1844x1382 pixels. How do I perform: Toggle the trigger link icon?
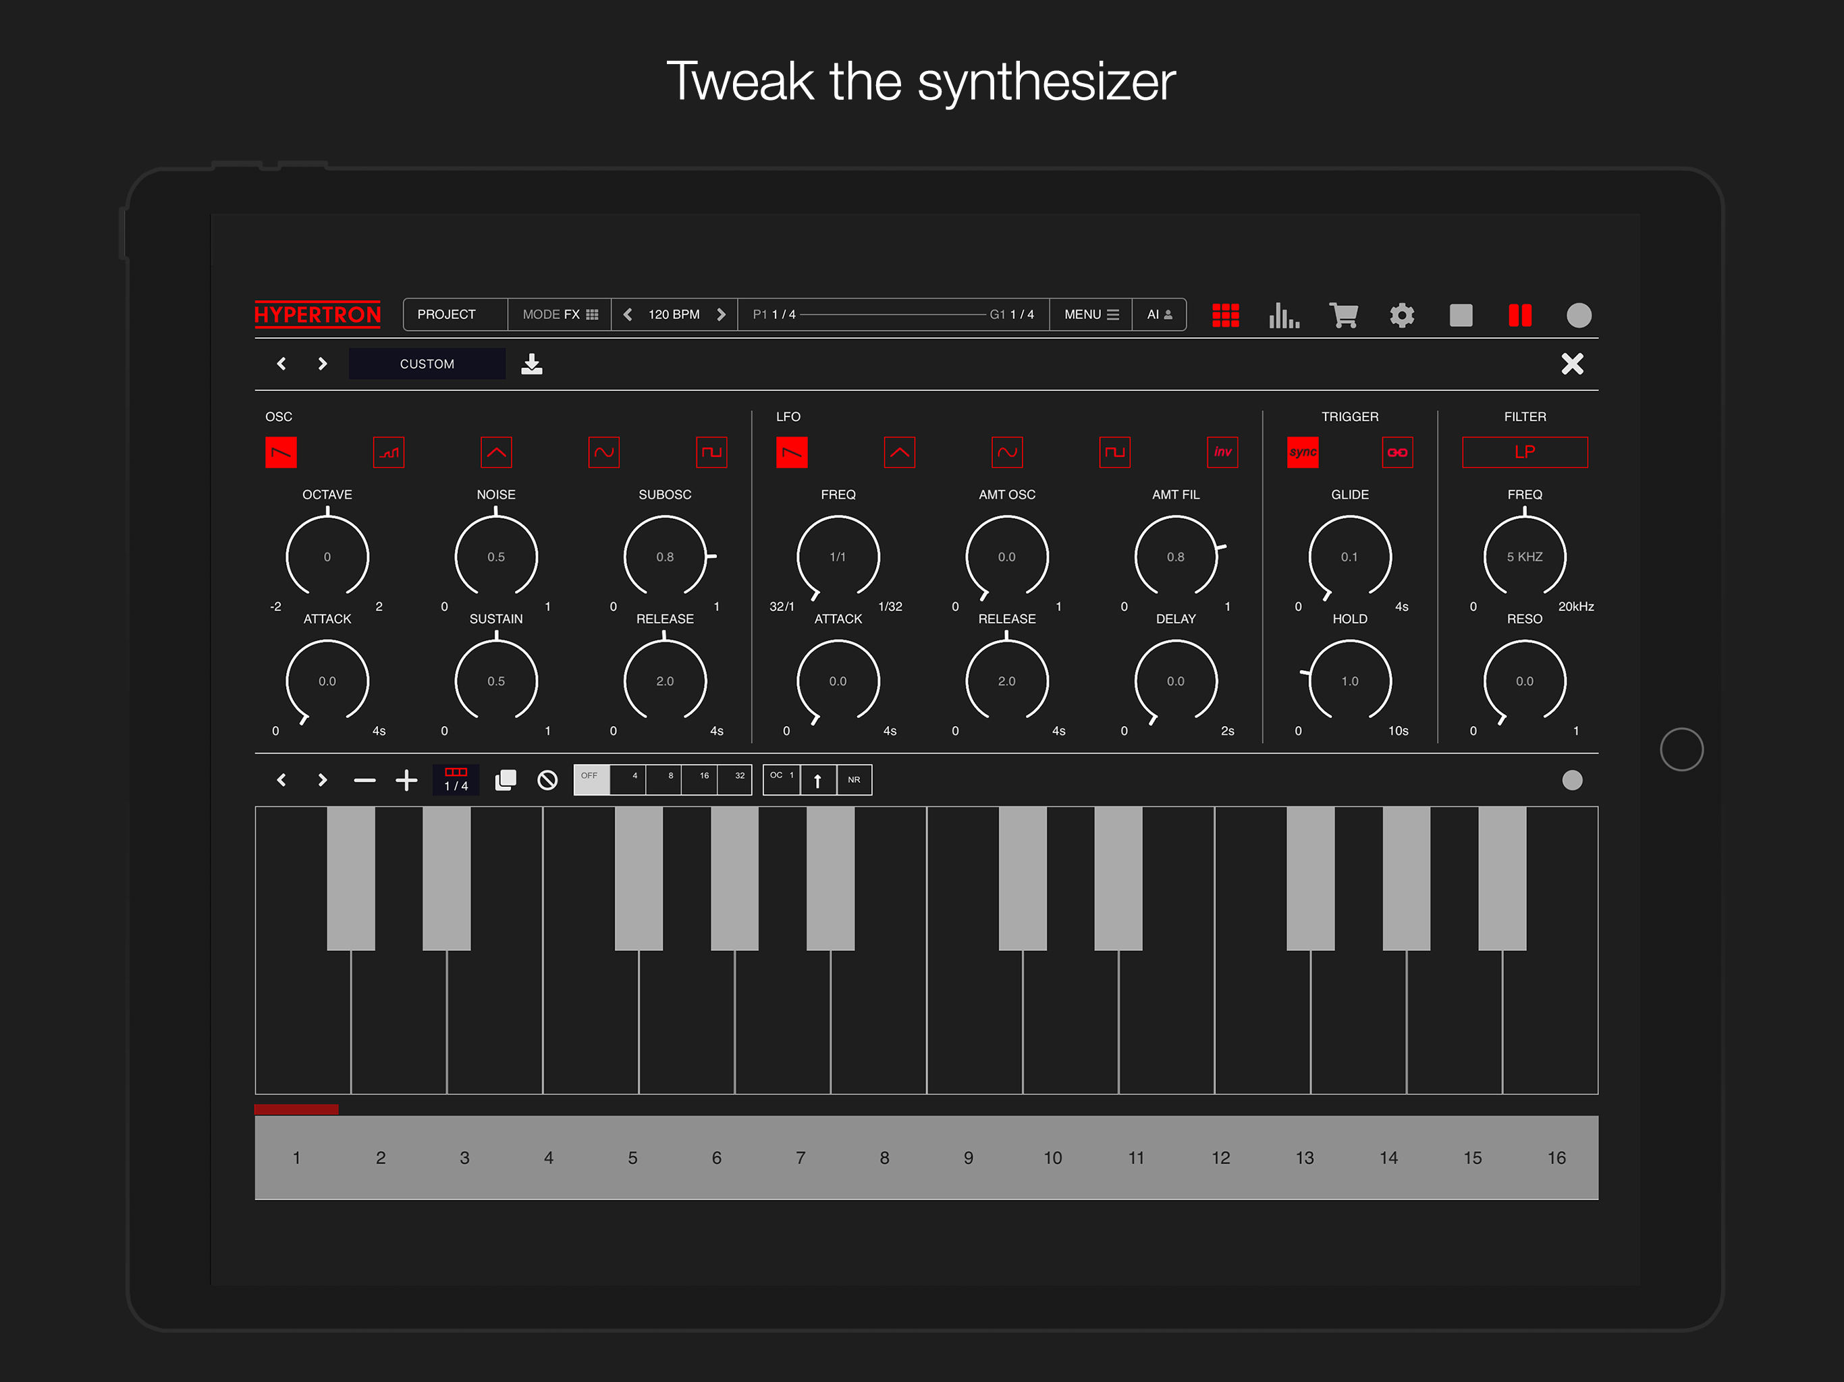click(x=1397, y=453)
